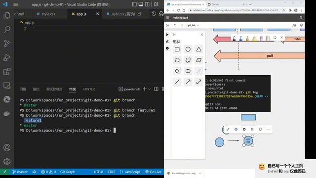Screen dimensions: 316x178
Task: Toggle the bottom panel layout icon
Action: point(141,4)
